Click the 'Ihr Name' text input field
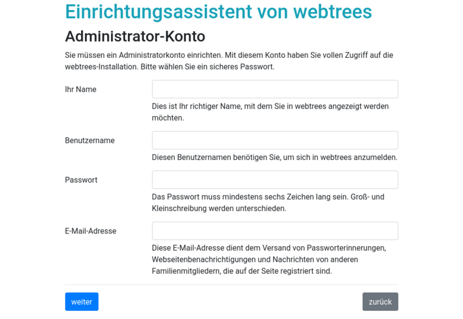This screenshot has height=319, width=463. (275, 89)
